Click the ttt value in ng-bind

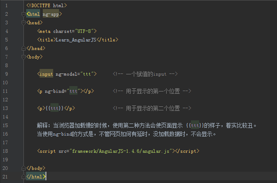[x=73, y=91]
